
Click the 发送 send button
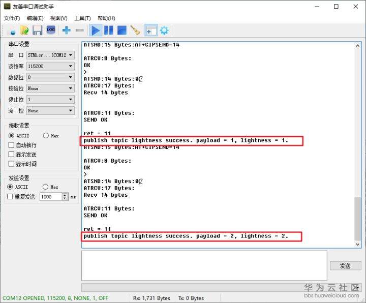tap(346, 266)
